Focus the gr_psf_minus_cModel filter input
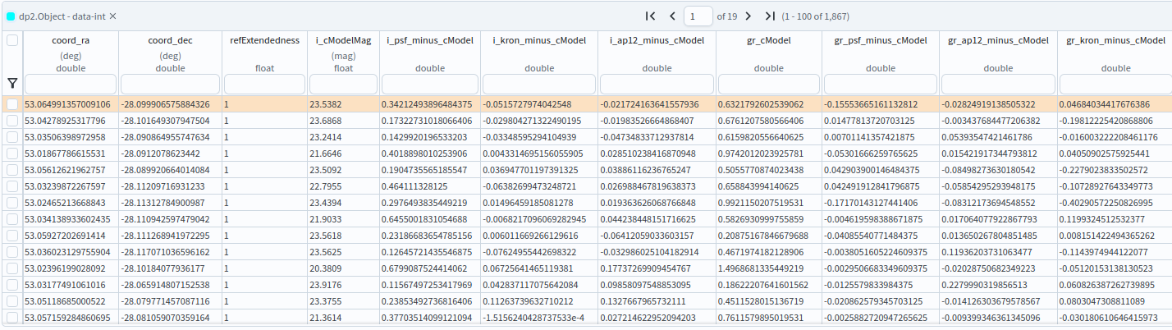The image size is (1172, 330). coord(881,84)
